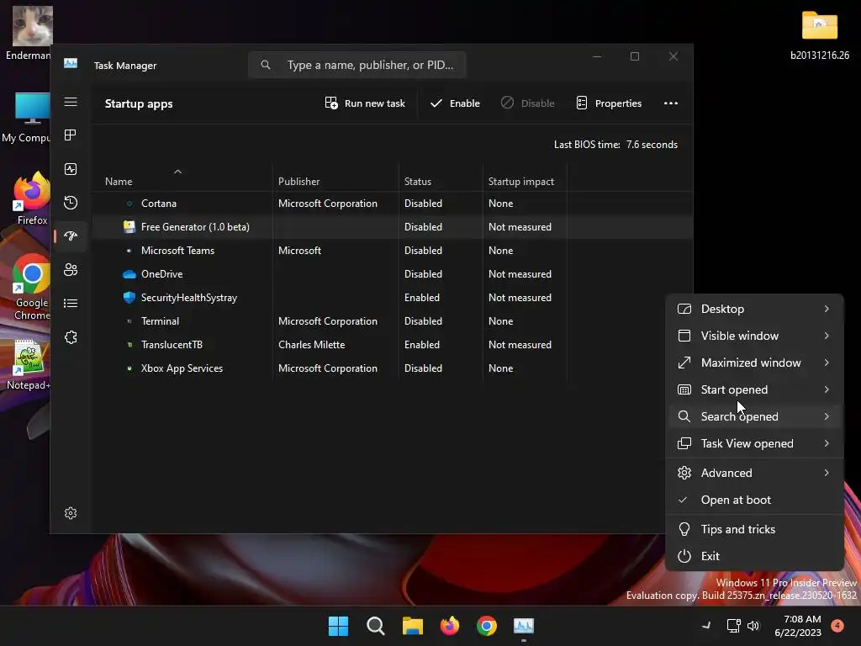Viewport: 861px width, 646px height.
Task: Open Search from the taskbar
Action: [376, 626]
